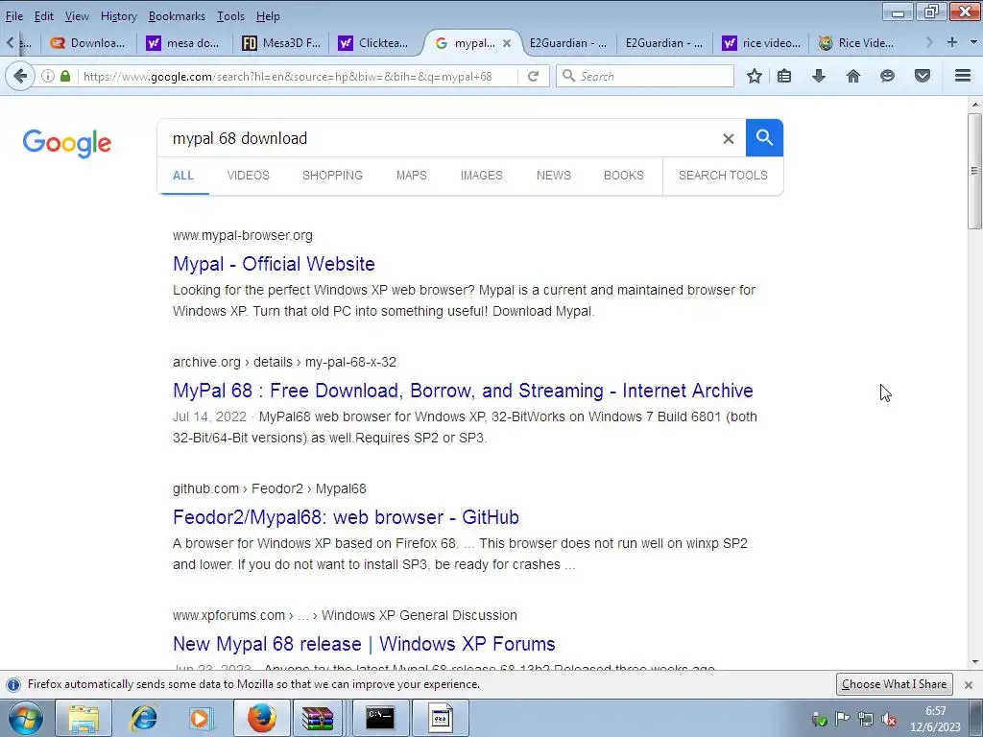Open the batch file editor taskbar icon
The width and height of the screenshot is (983, 737).
tap(440, 719)
